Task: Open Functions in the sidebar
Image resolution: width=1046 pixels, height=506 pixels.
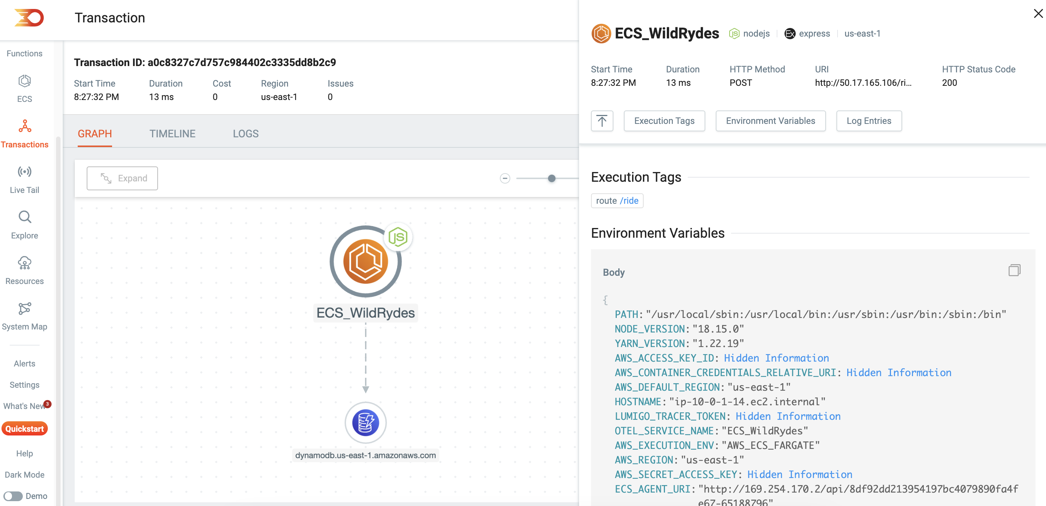Action: tap(24, 53)
